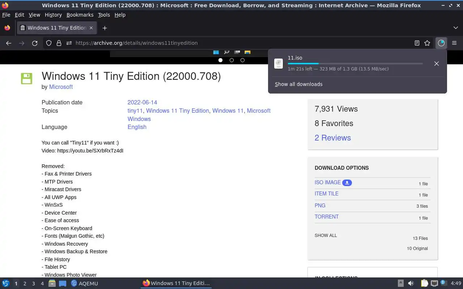Select Firefox window in taskbar
Viewport: 463px width, 289px height.
[176, 283]
